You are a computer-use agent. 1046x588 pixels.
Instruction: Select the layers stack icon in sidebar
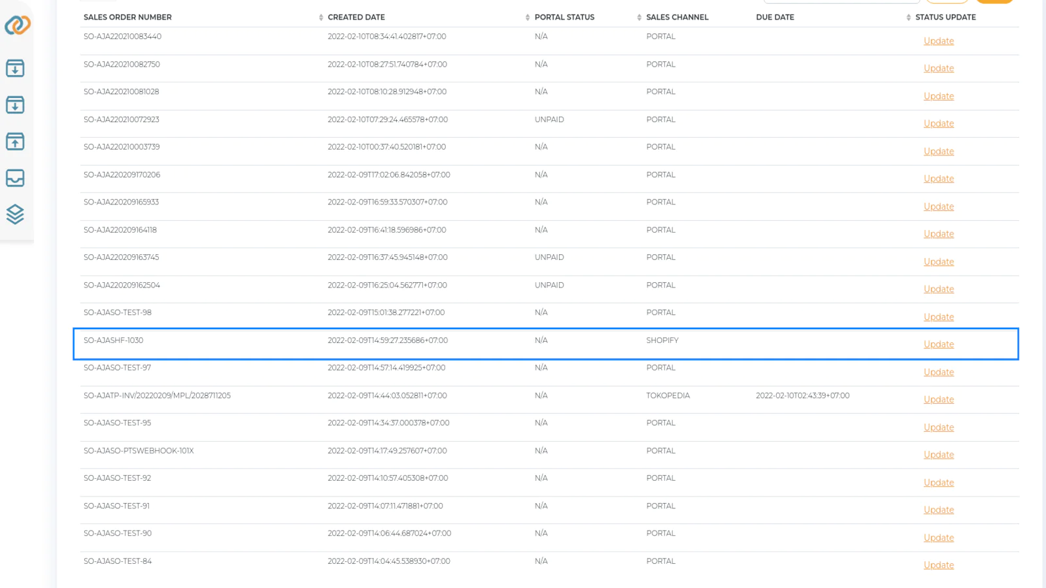pos(15,214)
